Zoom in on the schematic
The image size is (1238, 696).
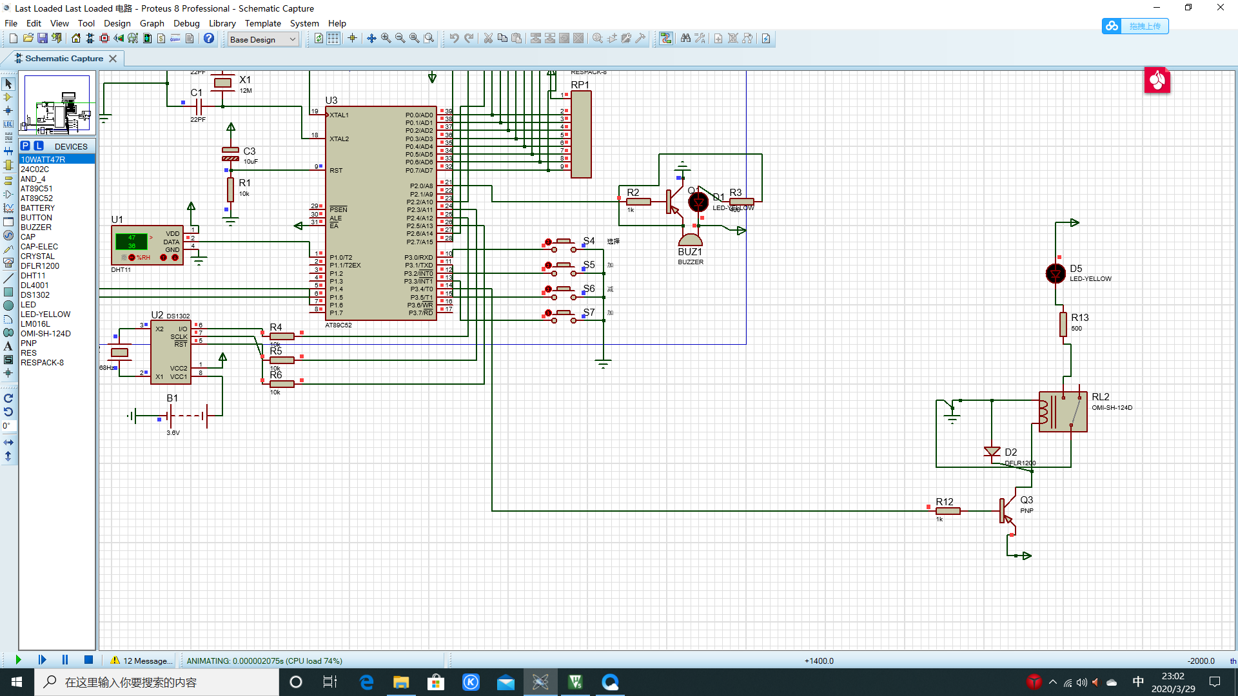click(x=386, y=39)
